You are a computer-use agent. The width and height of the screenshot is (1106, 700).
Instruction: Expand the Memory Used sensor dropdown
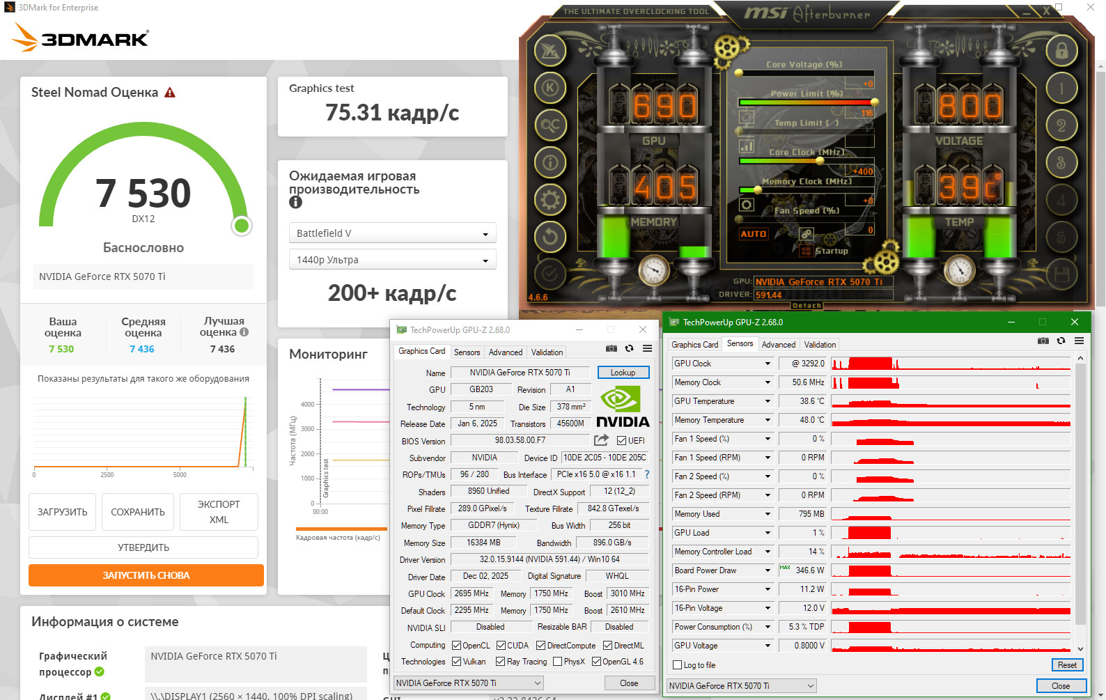tap(768, 514)
